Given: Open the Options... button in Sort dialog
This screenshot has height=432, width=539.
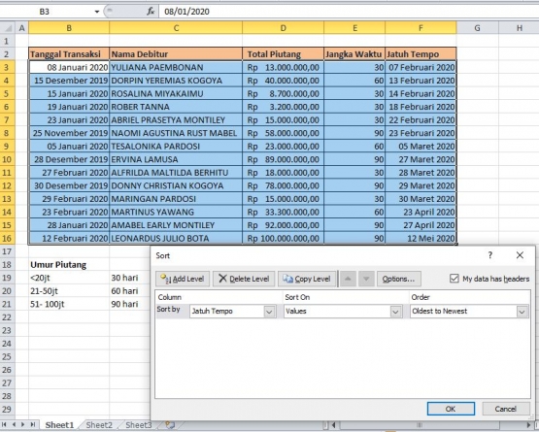Looking at the screenshot, I should [399, 279].
